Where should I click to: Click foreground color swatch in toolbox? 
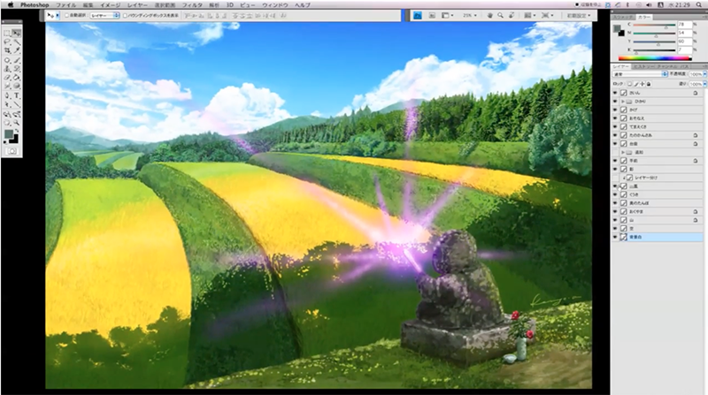pyautogui.click(x=9, y=135)
